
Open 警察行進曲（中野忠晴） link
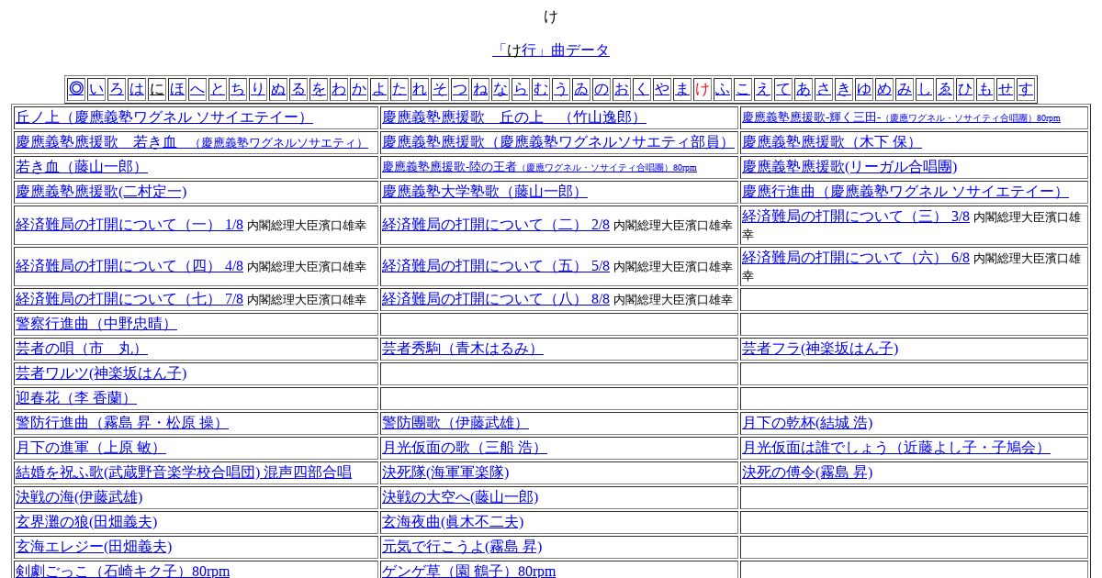pos(96,324)
